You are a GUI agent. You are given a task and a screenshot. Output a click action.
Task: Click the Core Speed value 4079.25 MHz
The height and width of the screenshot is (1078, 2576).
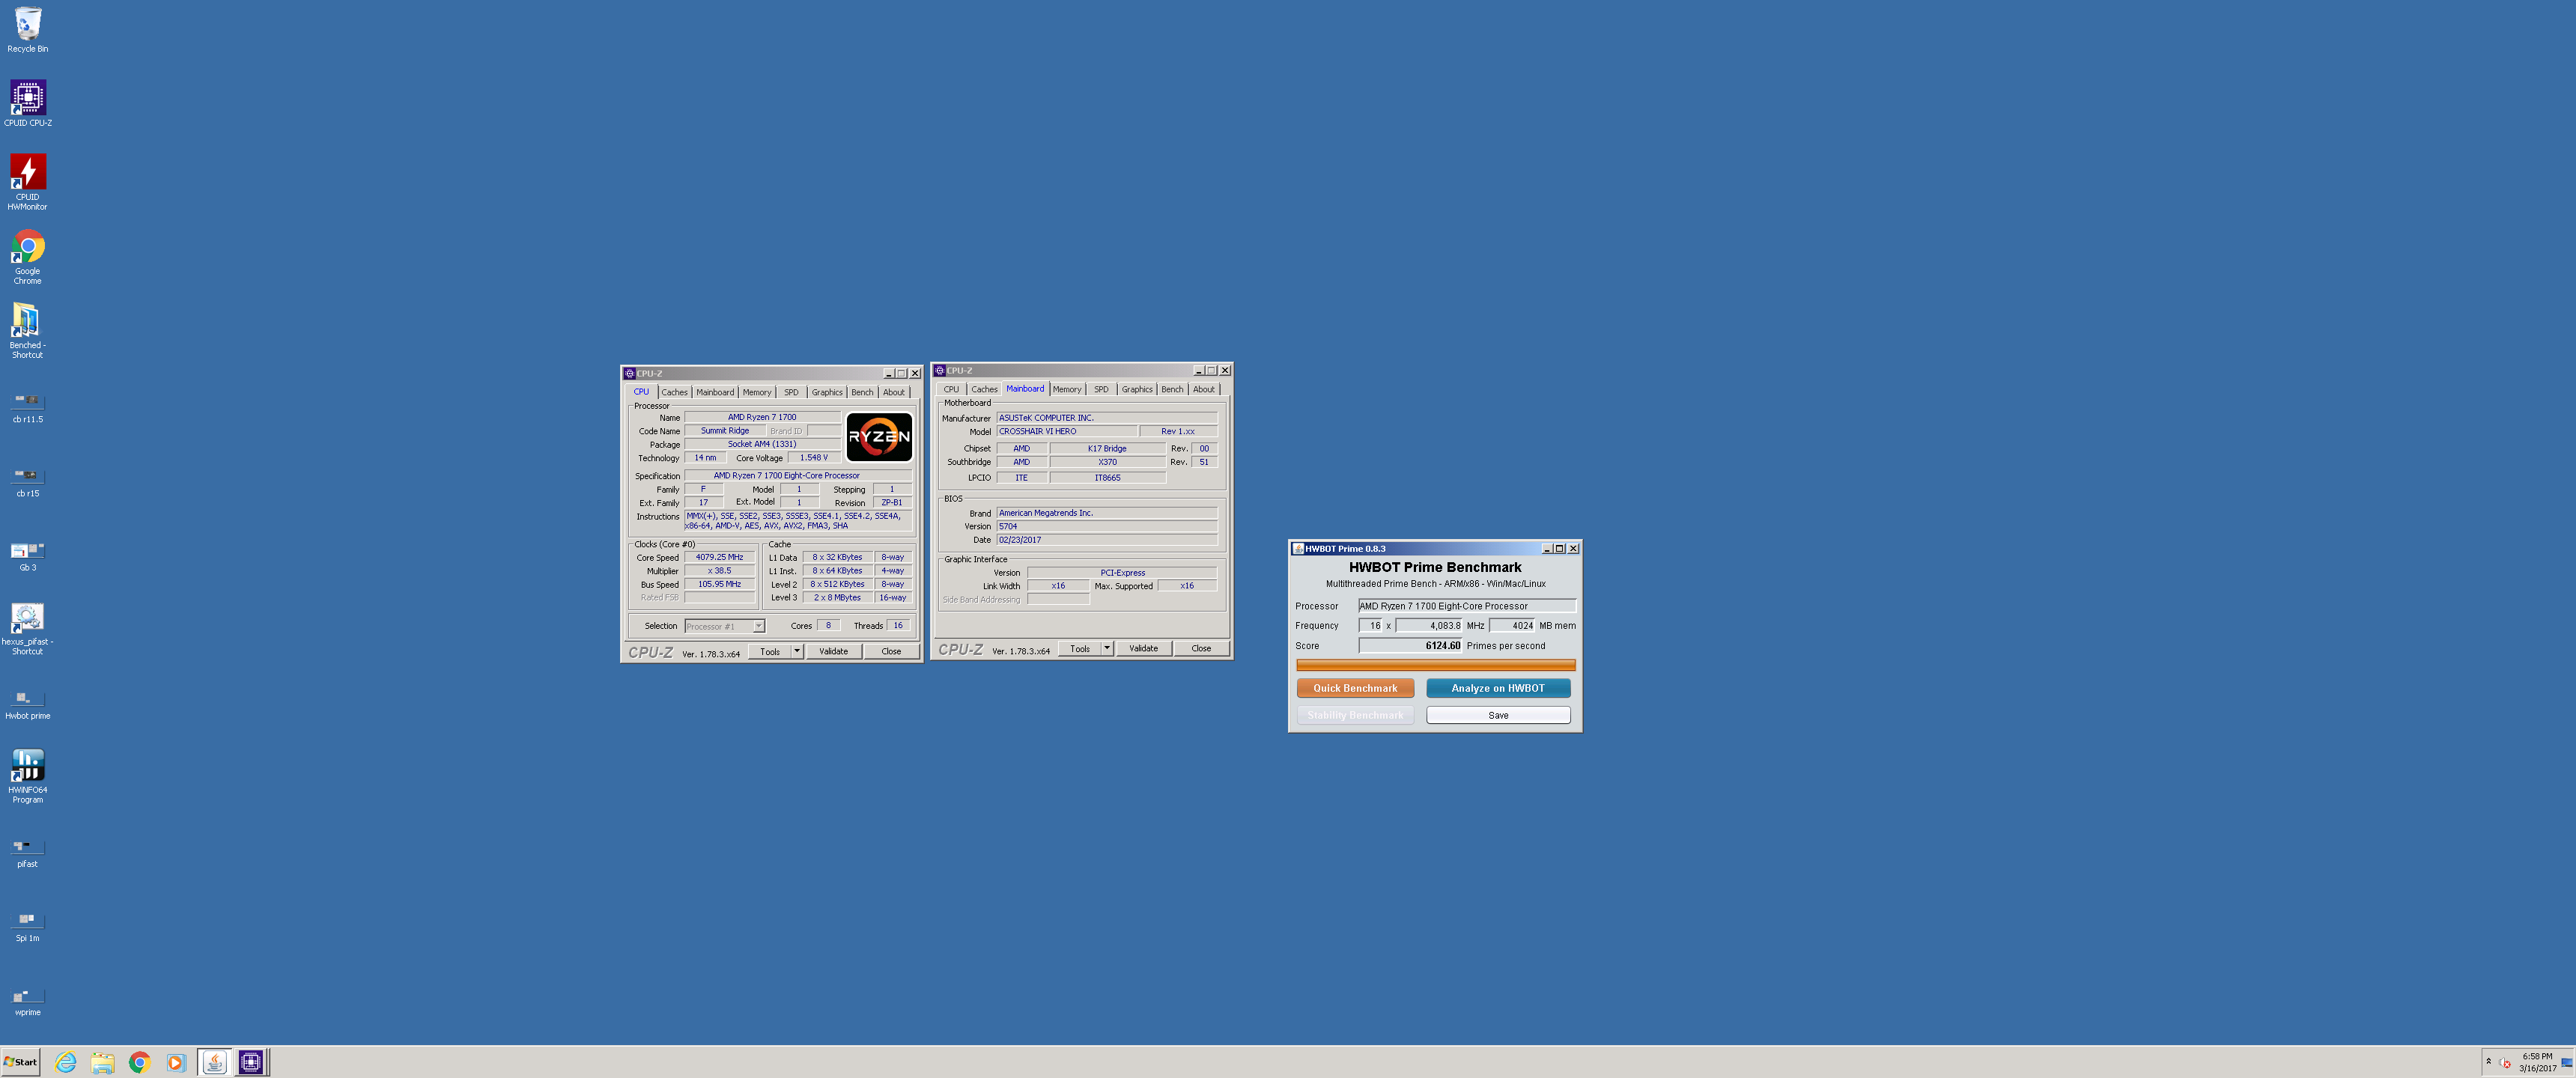click(x=719, y=557)
